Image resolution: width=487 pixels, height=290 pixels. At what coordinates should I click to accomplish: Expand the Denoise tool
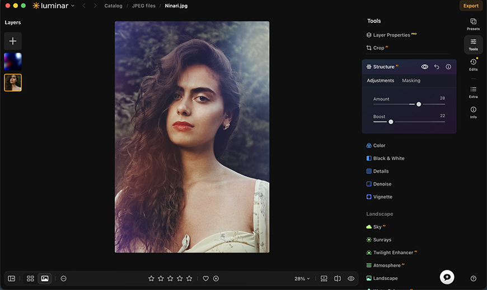click(378, 184)
